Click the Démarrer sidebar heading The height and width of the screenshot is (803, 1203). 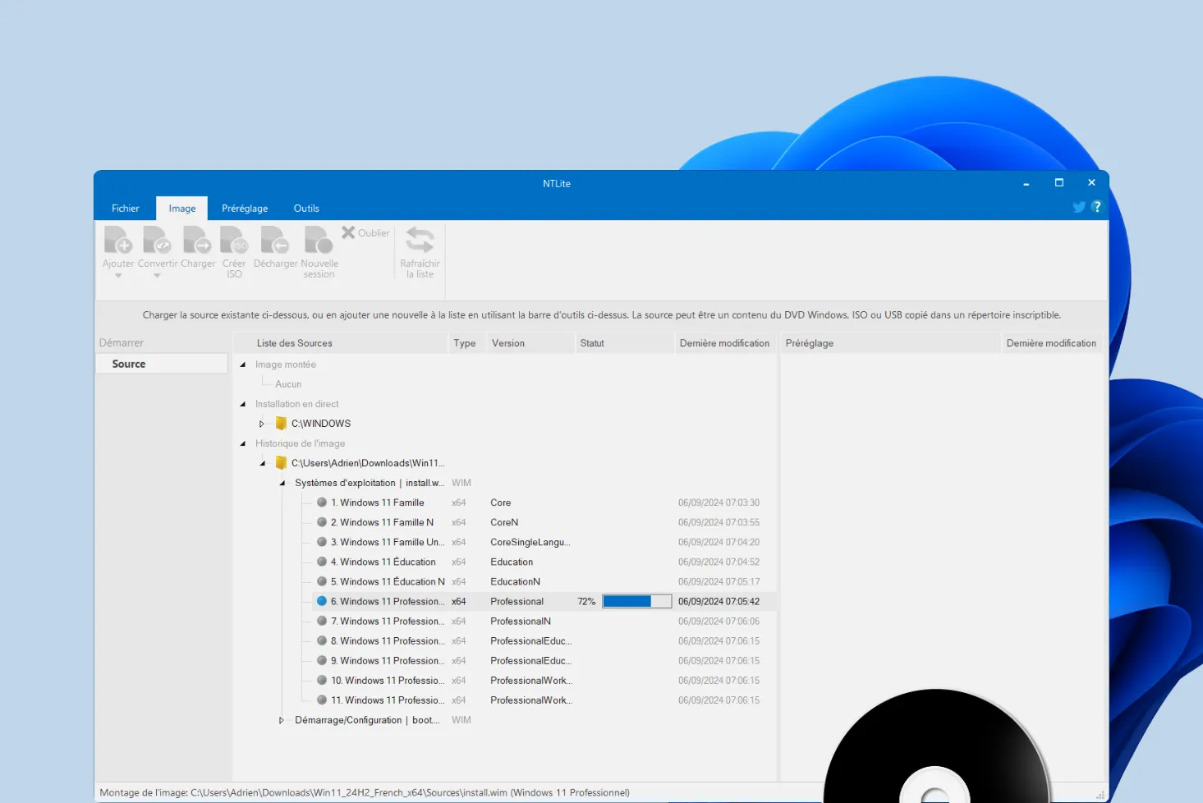122,343
